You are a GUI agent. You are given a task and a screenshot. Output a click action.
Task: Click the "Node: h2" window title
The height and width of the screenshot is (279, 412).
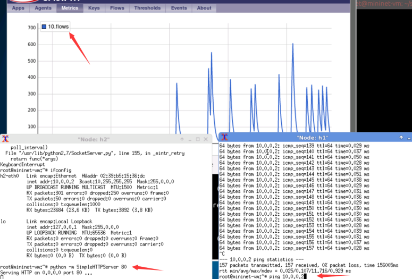coord(94,139)
